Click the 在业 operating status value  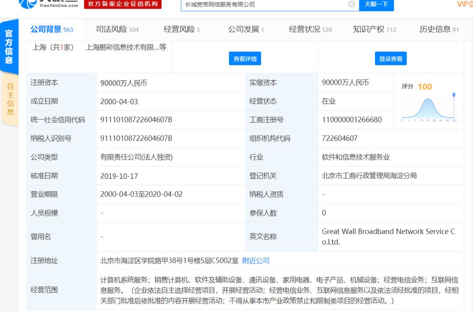pyautogui.click(x=328, y=101)
